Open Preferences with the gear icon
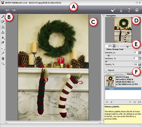 [137, 10]
